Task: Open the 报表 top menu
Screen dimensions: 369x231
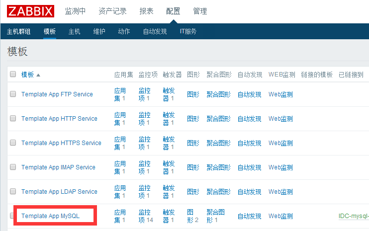Action: (146, 11)
